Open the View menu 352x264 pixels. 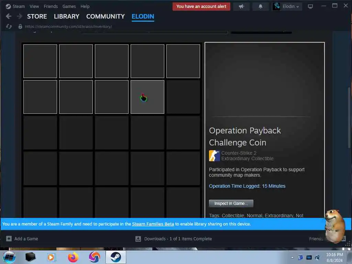[x=34, y=7]
